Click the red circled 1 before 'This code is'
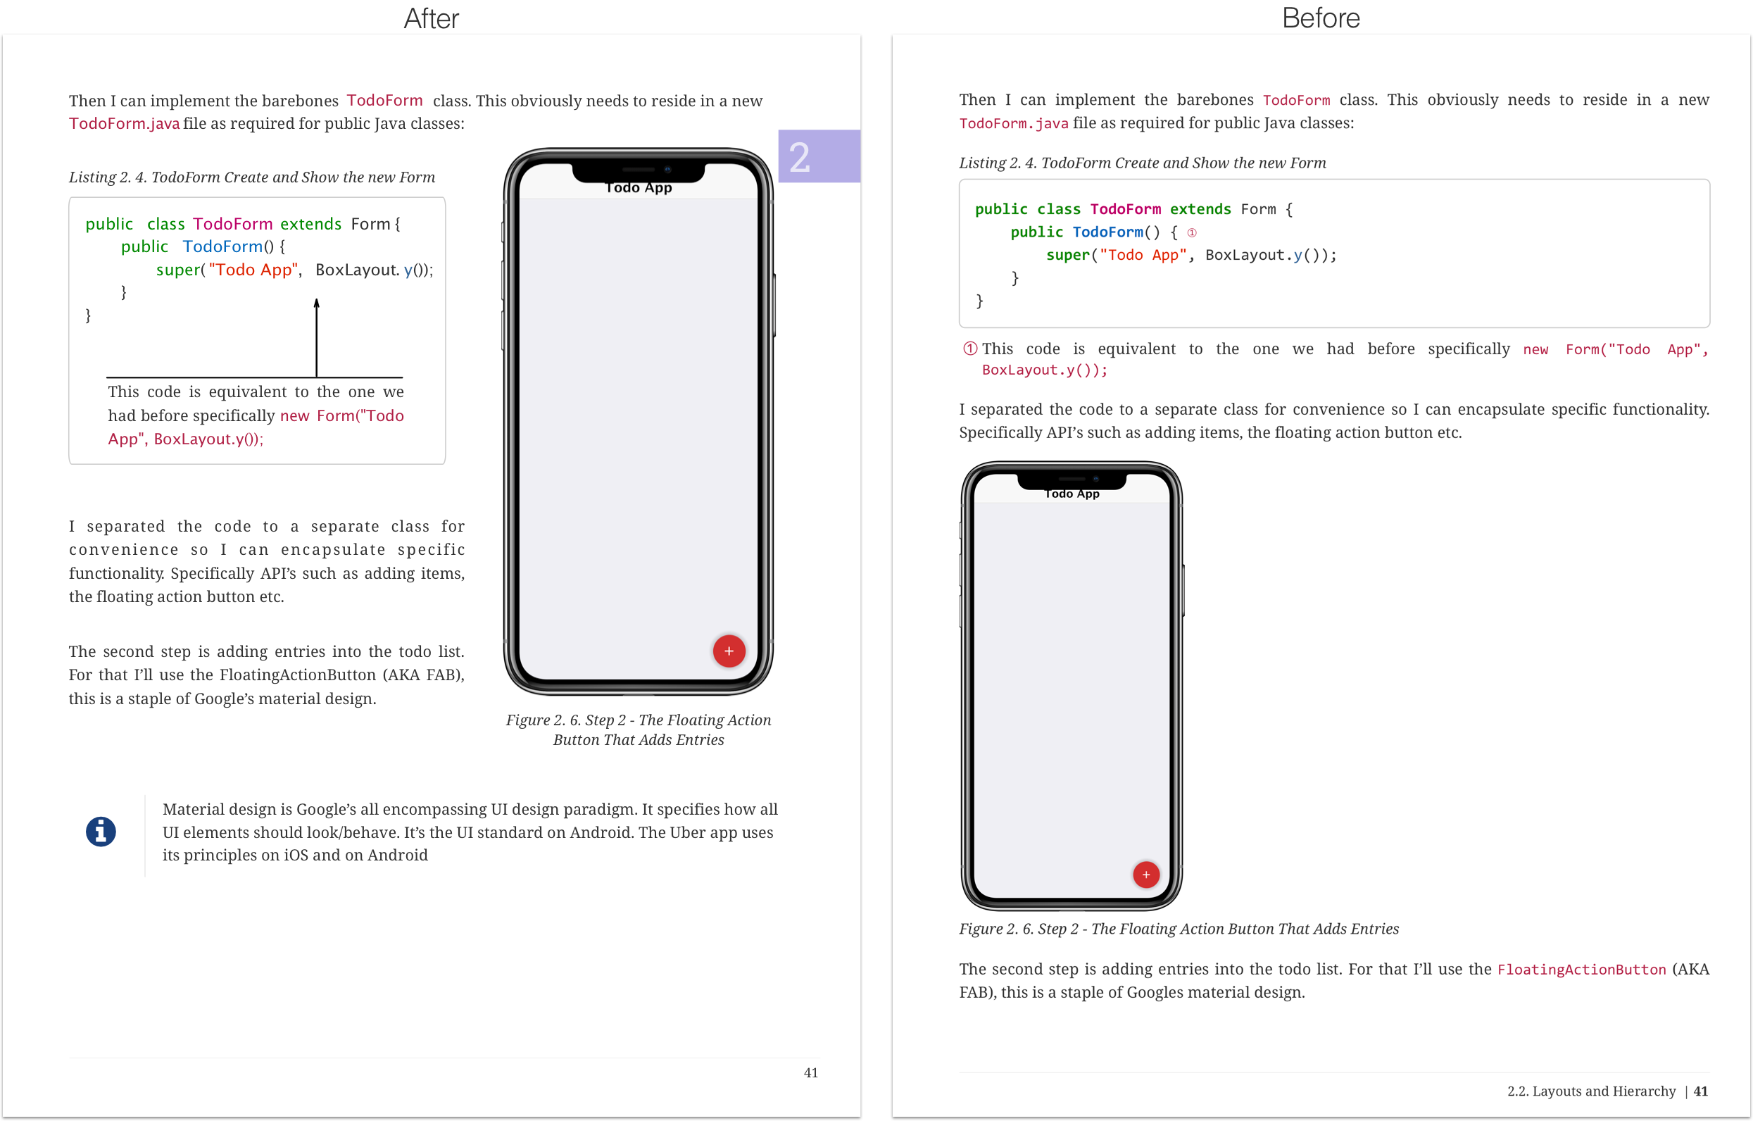The height and width of the screenshot is (1121, 1753). [969, 349]
